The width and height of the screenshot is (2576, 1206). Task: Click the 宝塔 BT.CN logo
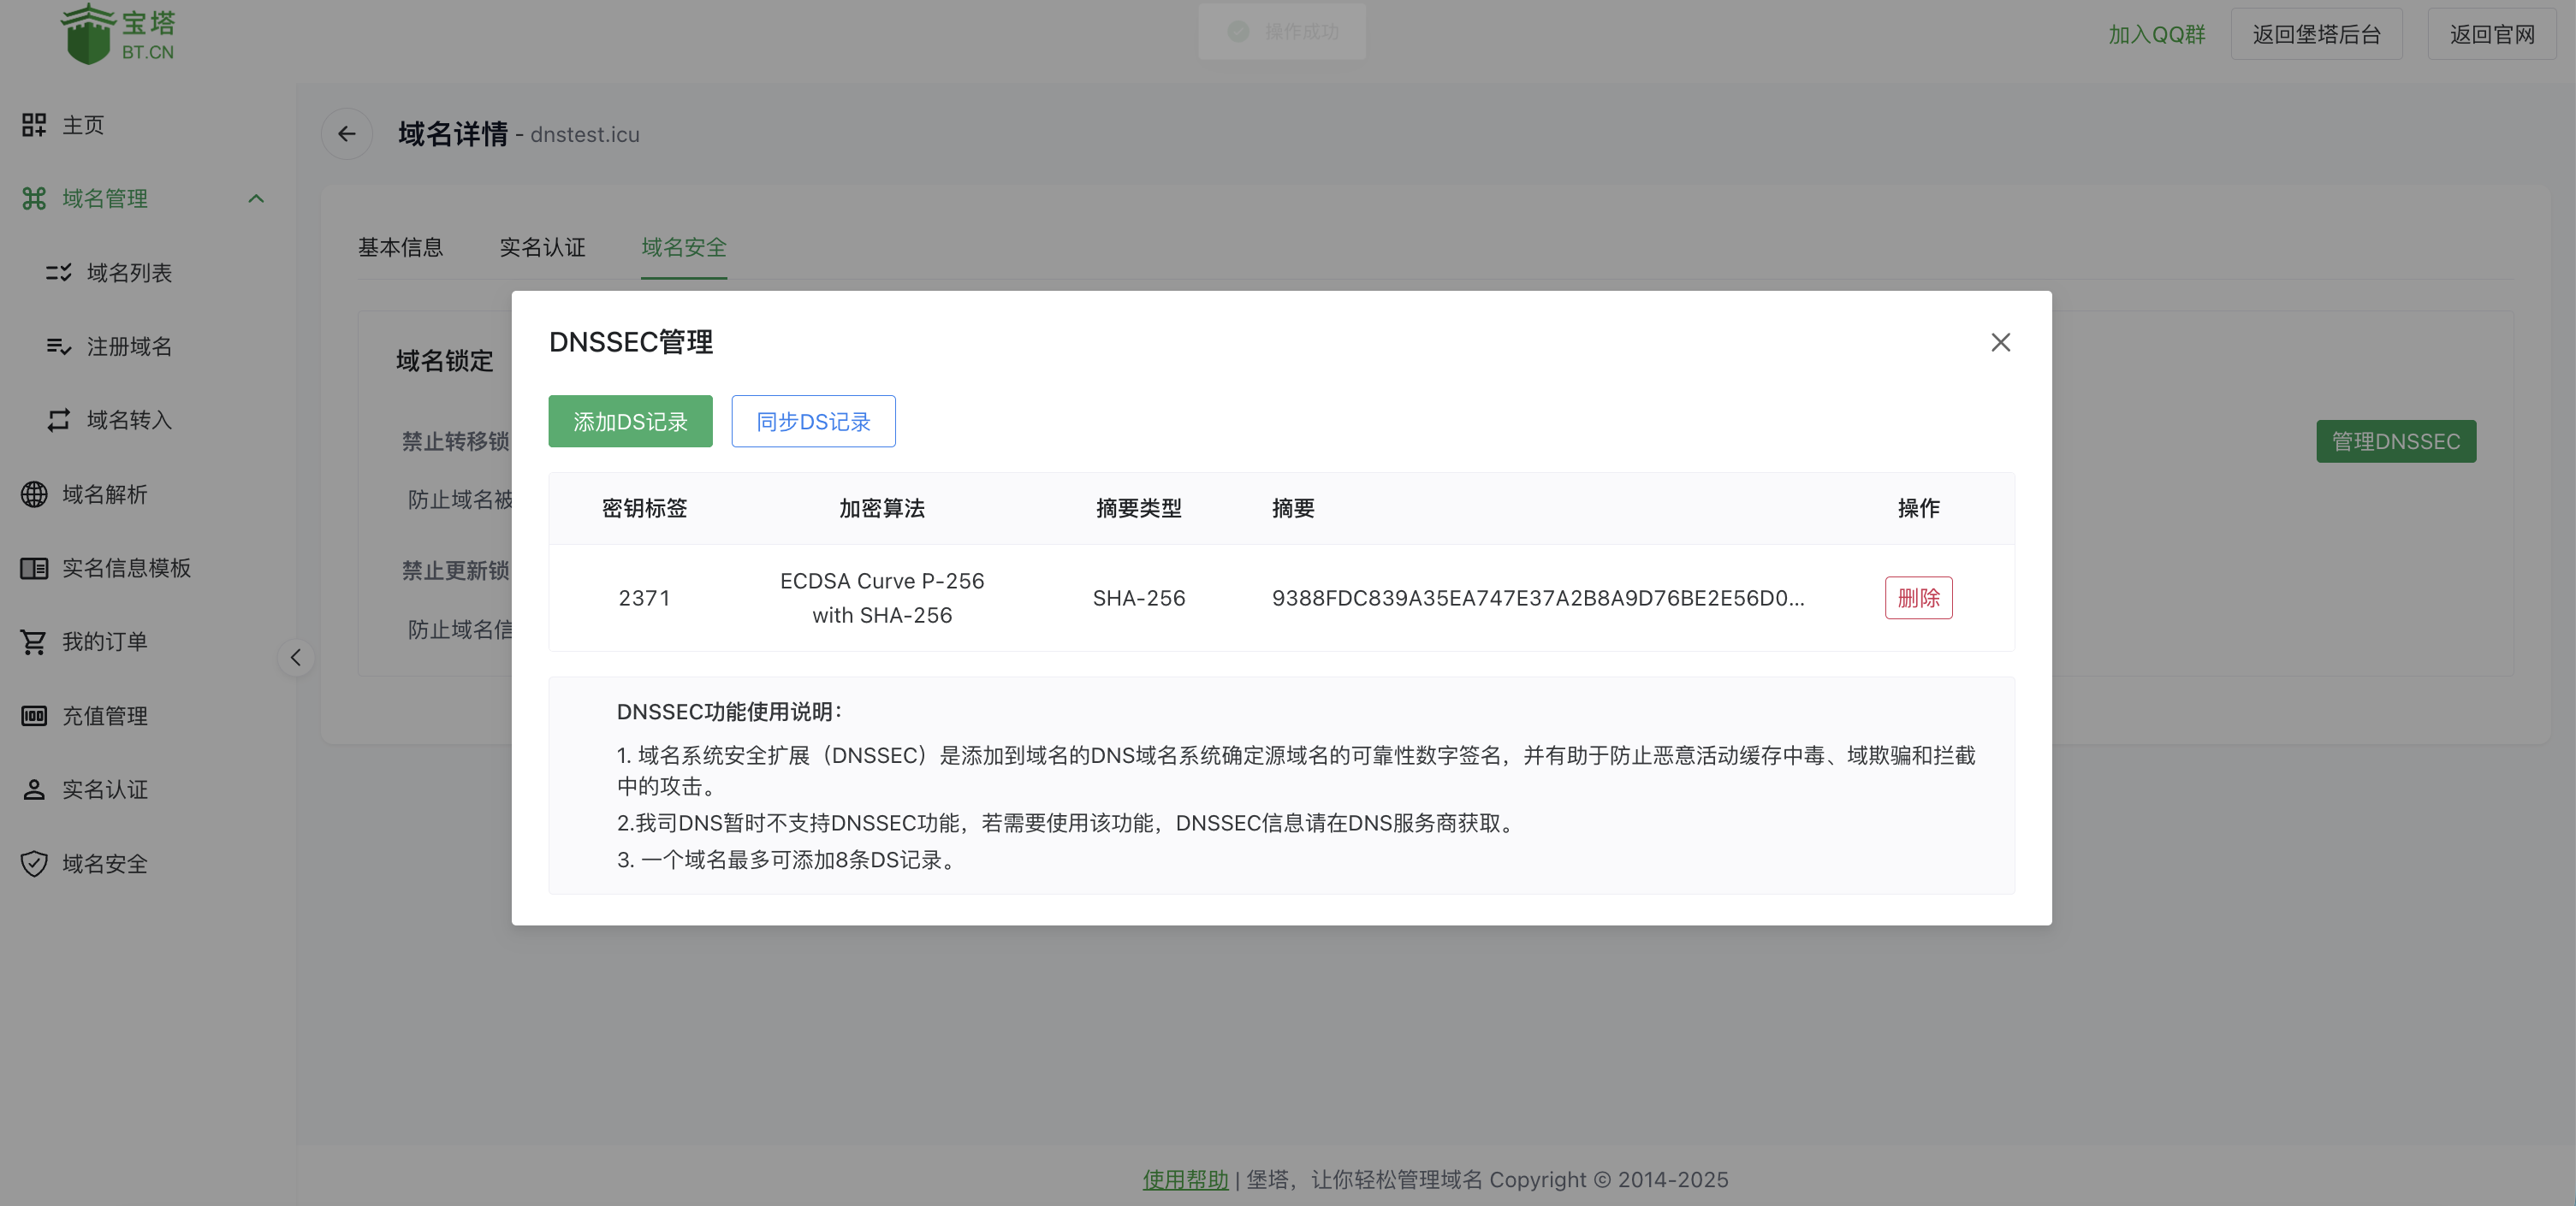click(118, 33)
